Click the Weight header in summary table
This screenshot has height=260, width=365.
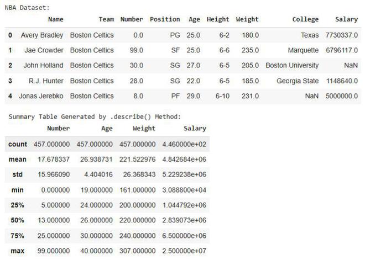[144, 129]
